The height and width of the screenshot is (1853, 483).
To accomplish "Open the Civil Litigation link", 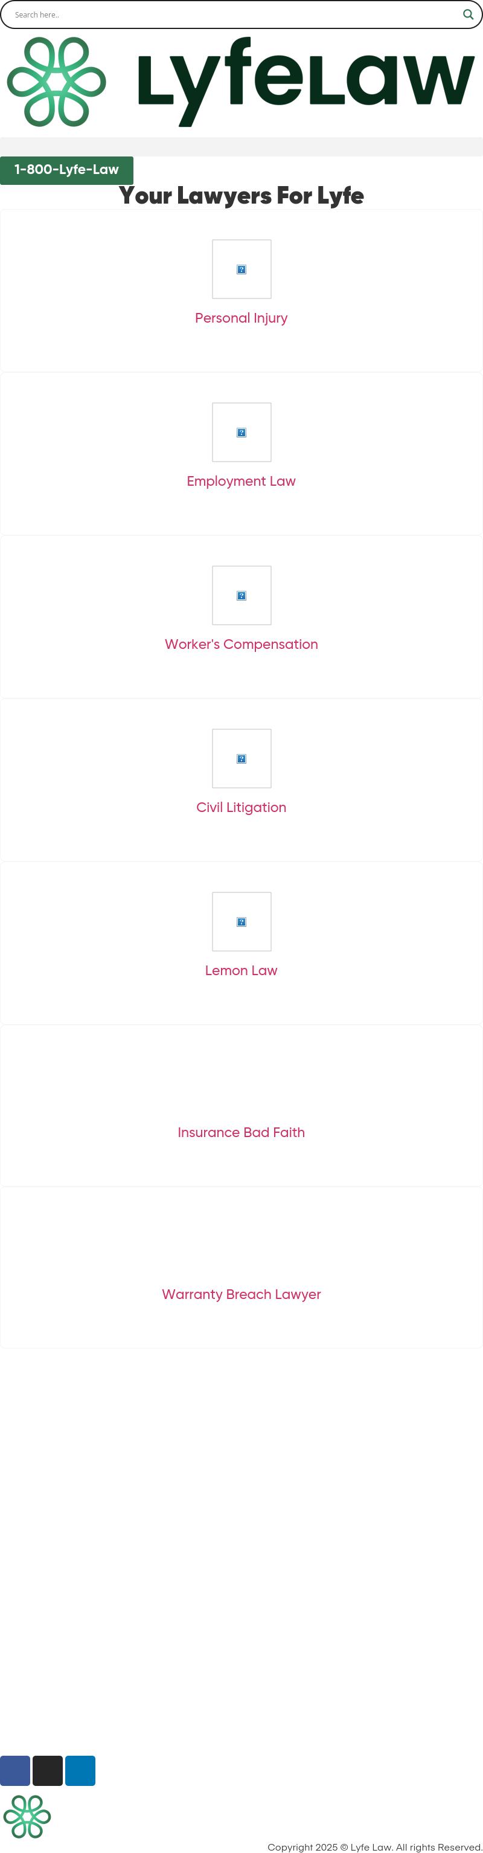I will (x=241, y=807).
